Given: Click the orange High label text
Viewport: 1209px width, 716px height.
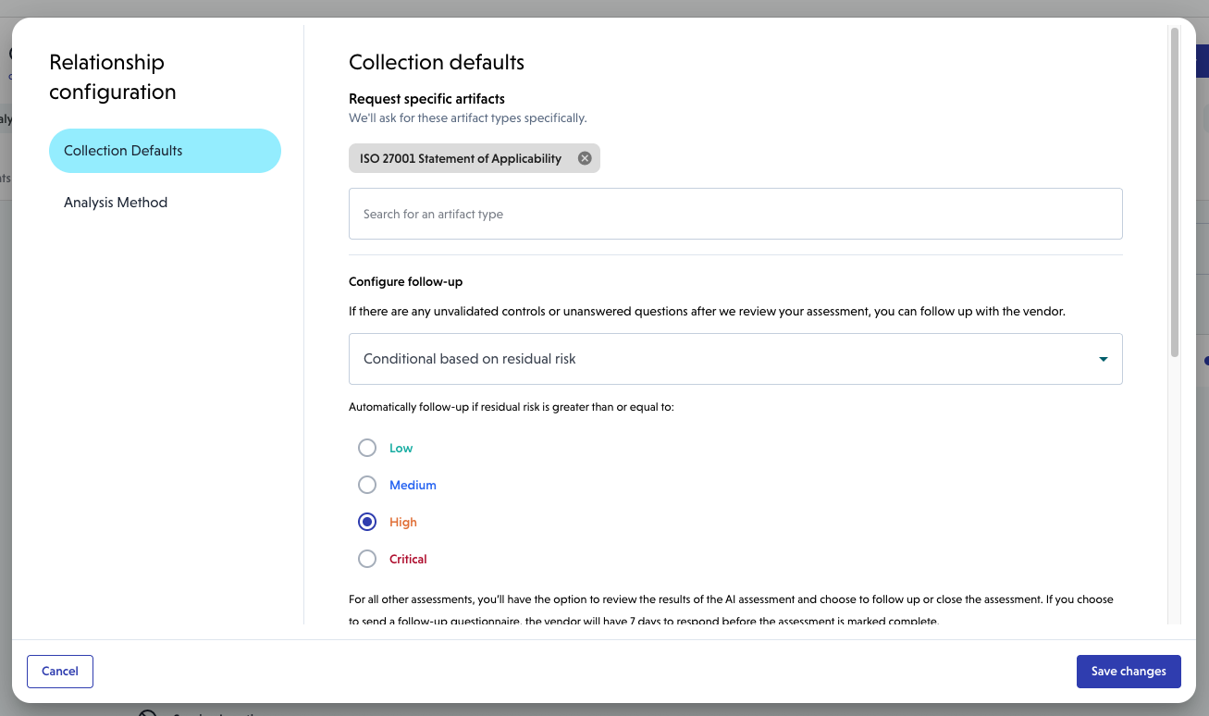Looking at the screenshot, I should pos(403,523).
